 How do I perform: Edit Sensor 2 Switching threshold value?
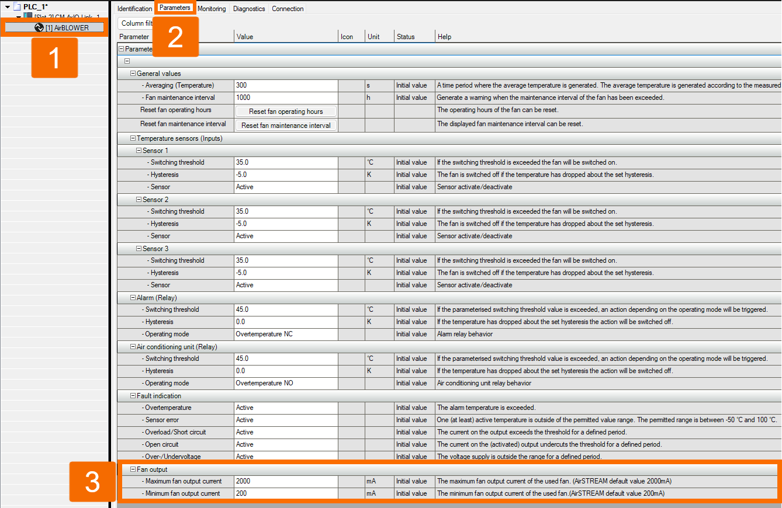point(286,211)
